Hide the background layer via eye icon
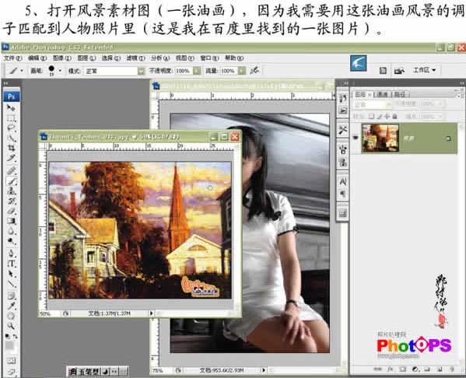 (x=356, y=138)
